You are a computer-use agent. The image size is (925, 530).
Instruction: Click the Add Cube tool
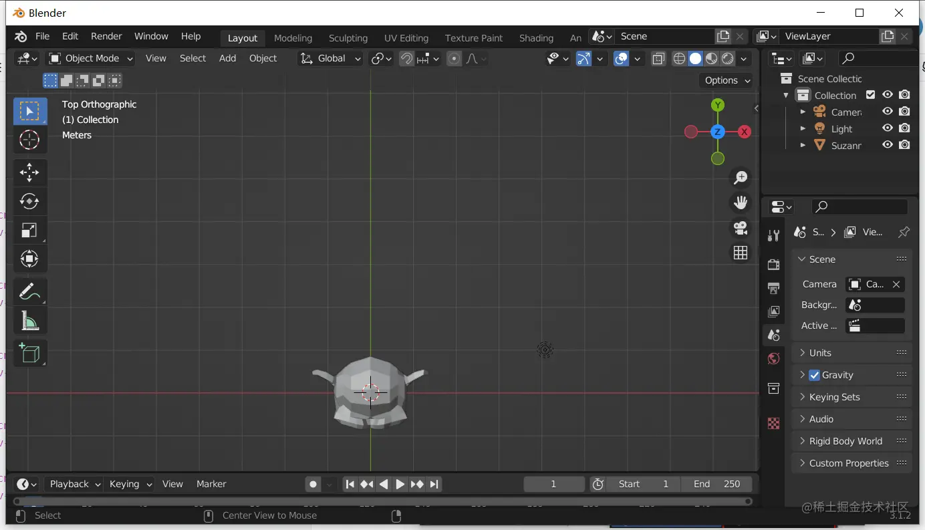(x=30, y=353)
